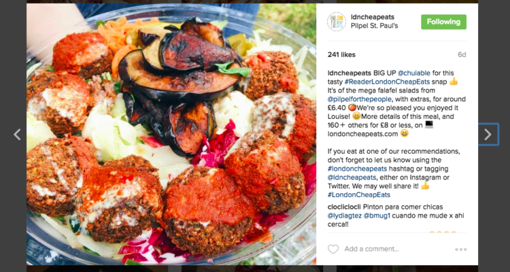This screenshot has height=272, width=510.
Task: Open the #ReaderLondonCheapEats hashtag
Action: (x=388, y=82)
